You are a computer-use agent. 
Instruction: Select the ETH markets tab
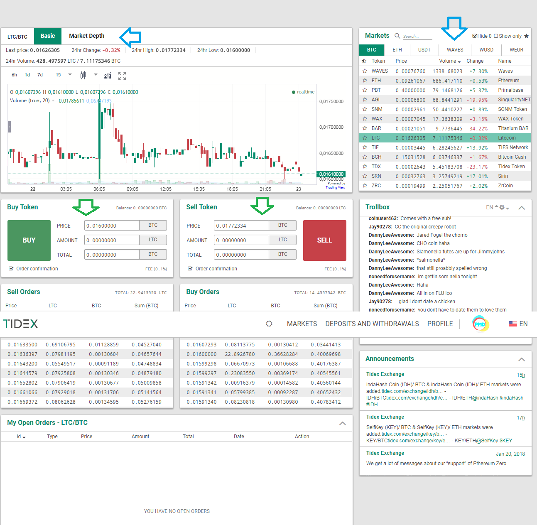pos(397,50)
